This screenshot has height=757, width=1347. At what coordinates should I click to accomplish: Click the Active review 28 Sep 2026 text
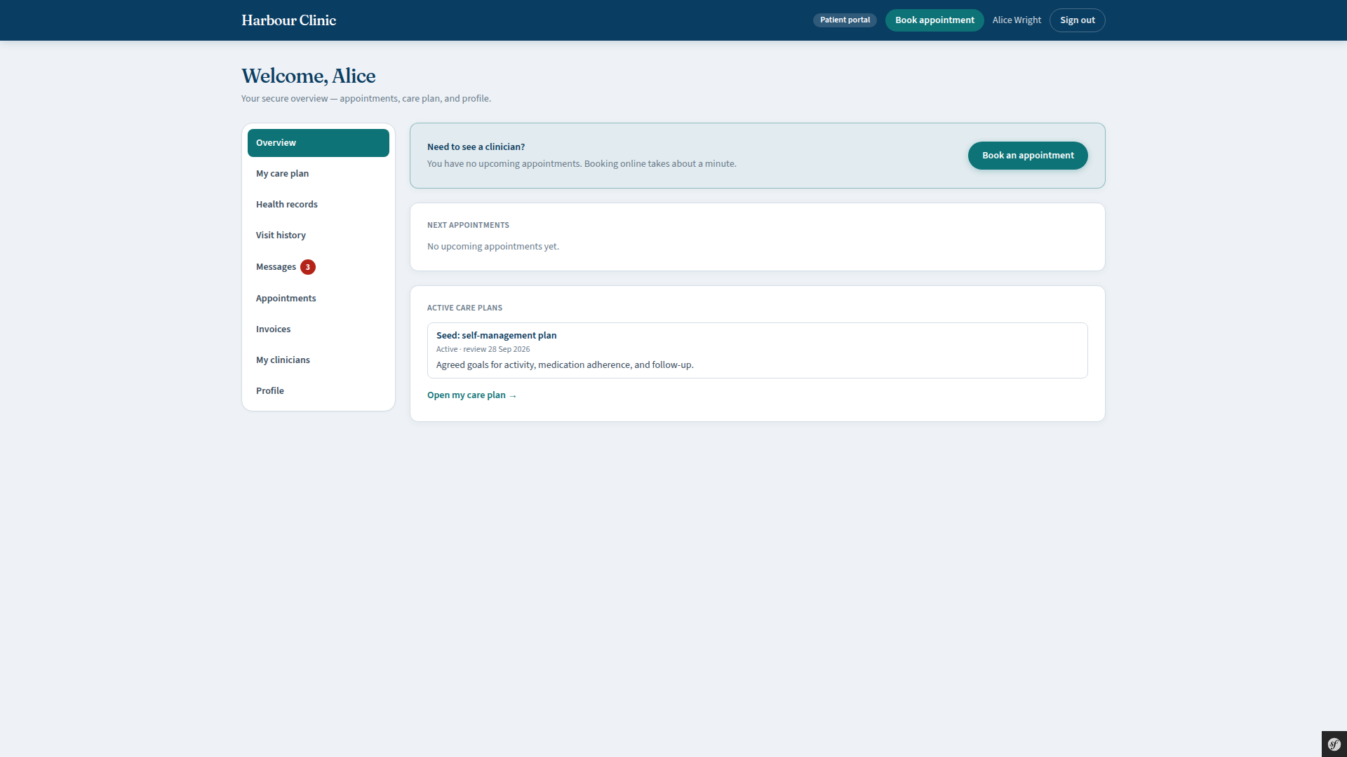pyautogui.click(x=483, y=349)
